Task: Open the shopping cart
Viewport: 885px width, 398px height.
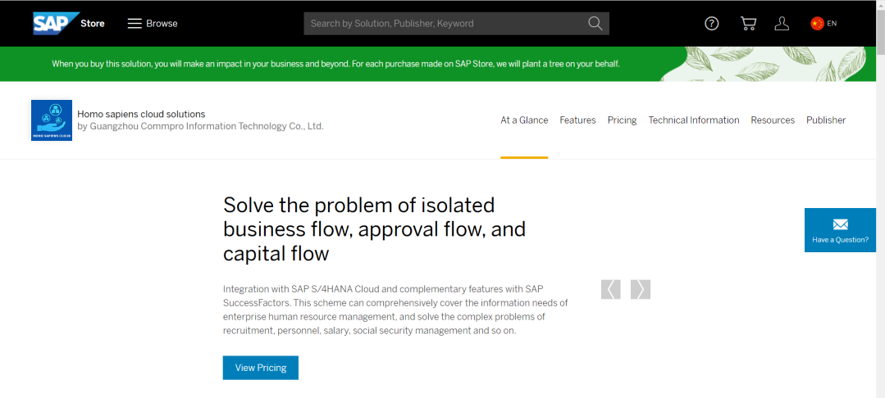Action: point(748,23)
